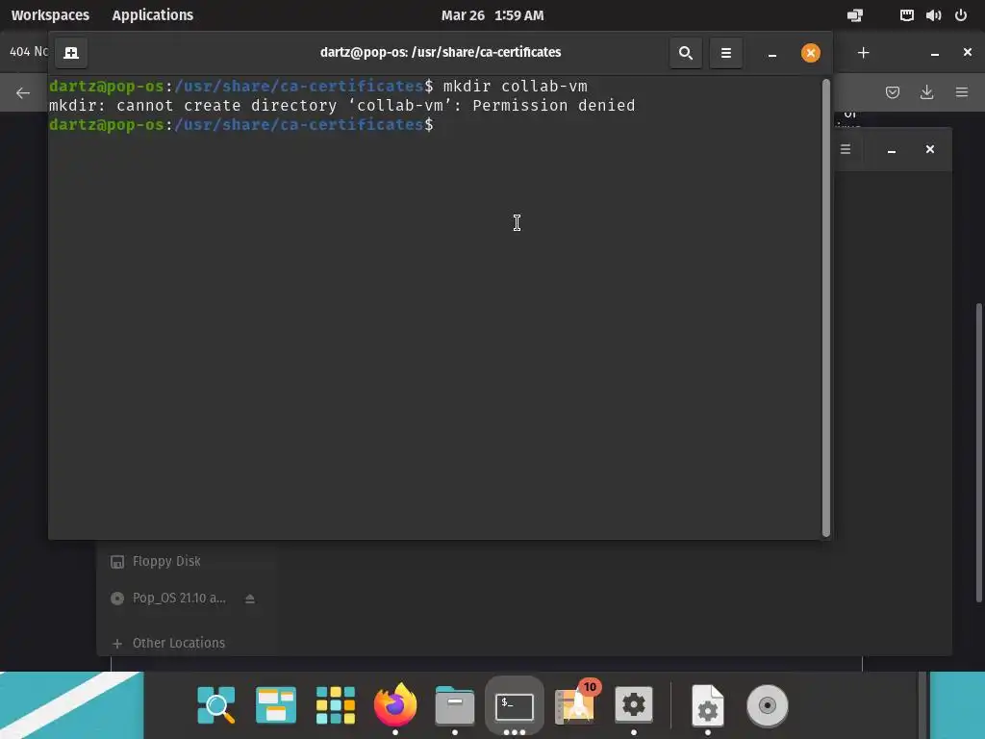This screenshot has height=739, width=985.
Task: Open the power menu icon
Action: point(961,15)
